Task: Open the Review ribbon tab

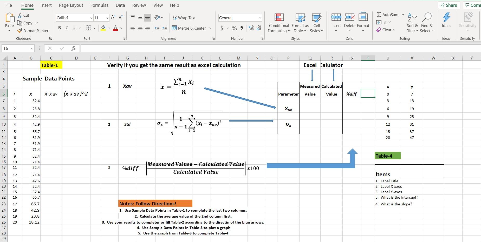Action: (x=139, y=5)
